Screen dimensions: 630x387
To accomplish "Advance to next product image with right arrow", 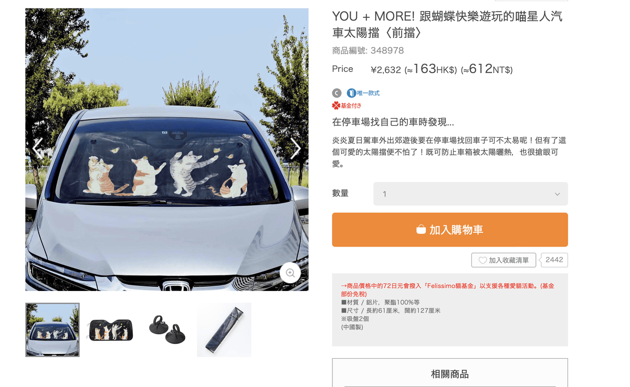I will click(296, 148).
